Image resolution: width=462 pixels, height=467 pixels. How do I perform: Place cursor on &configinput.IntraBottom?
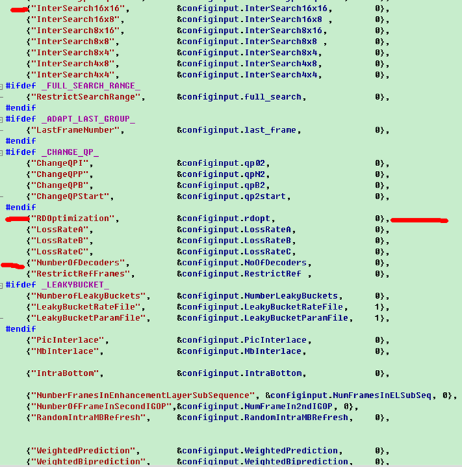tap(239, 373)
